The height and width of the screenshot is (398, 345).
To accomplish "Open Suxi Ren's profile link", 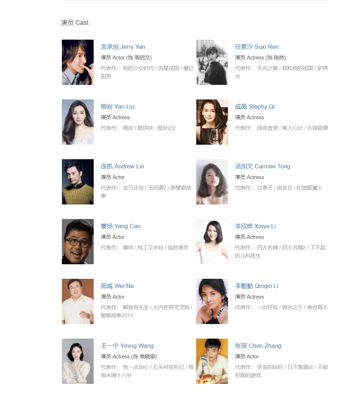I will pyautogui.click(x=257, y=47).
